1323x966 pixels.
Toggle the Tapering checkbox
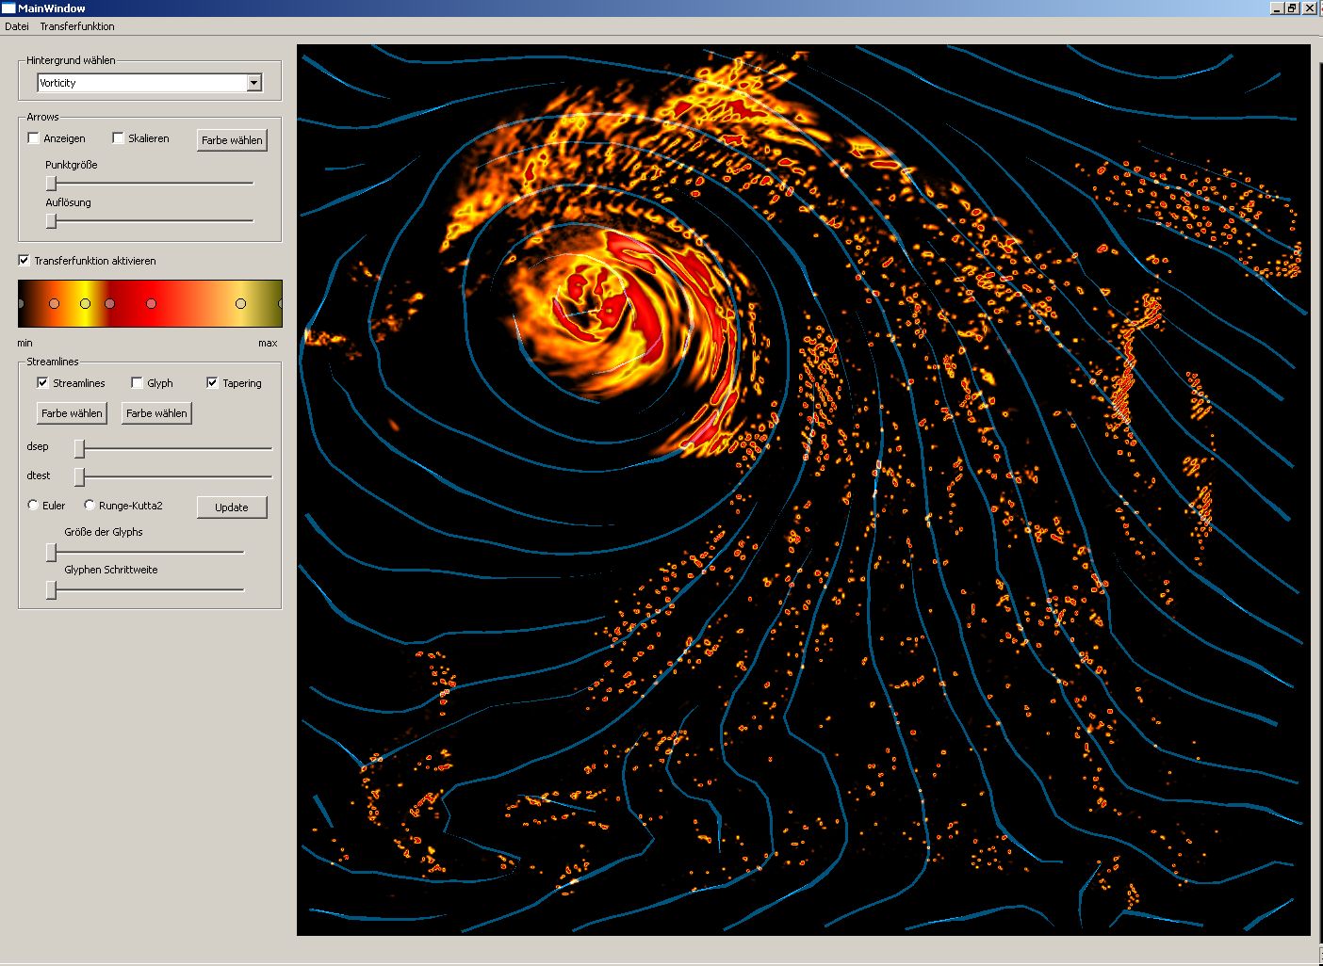point(213,383)
